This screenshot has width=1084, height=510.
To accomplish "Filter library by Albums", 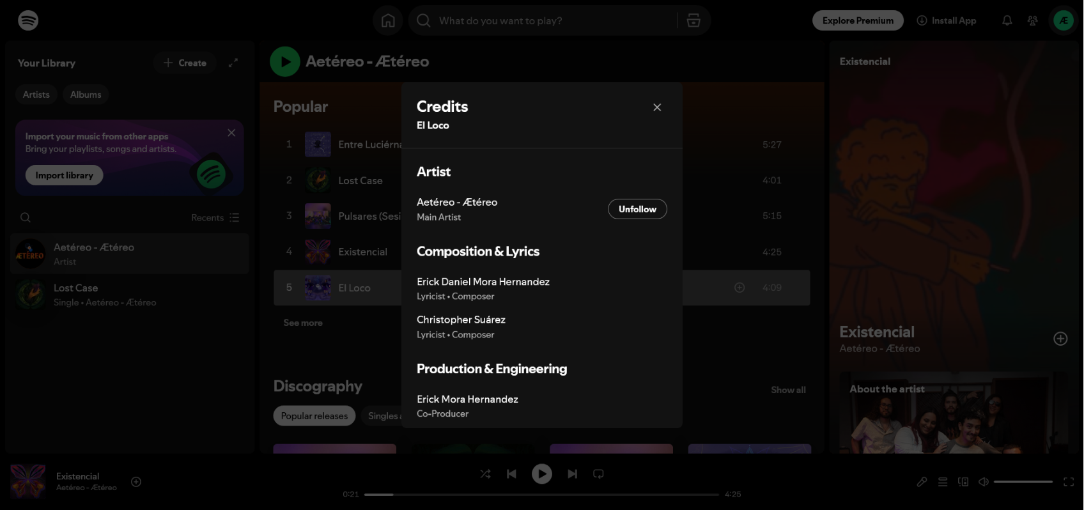I will tap(86, 95).
